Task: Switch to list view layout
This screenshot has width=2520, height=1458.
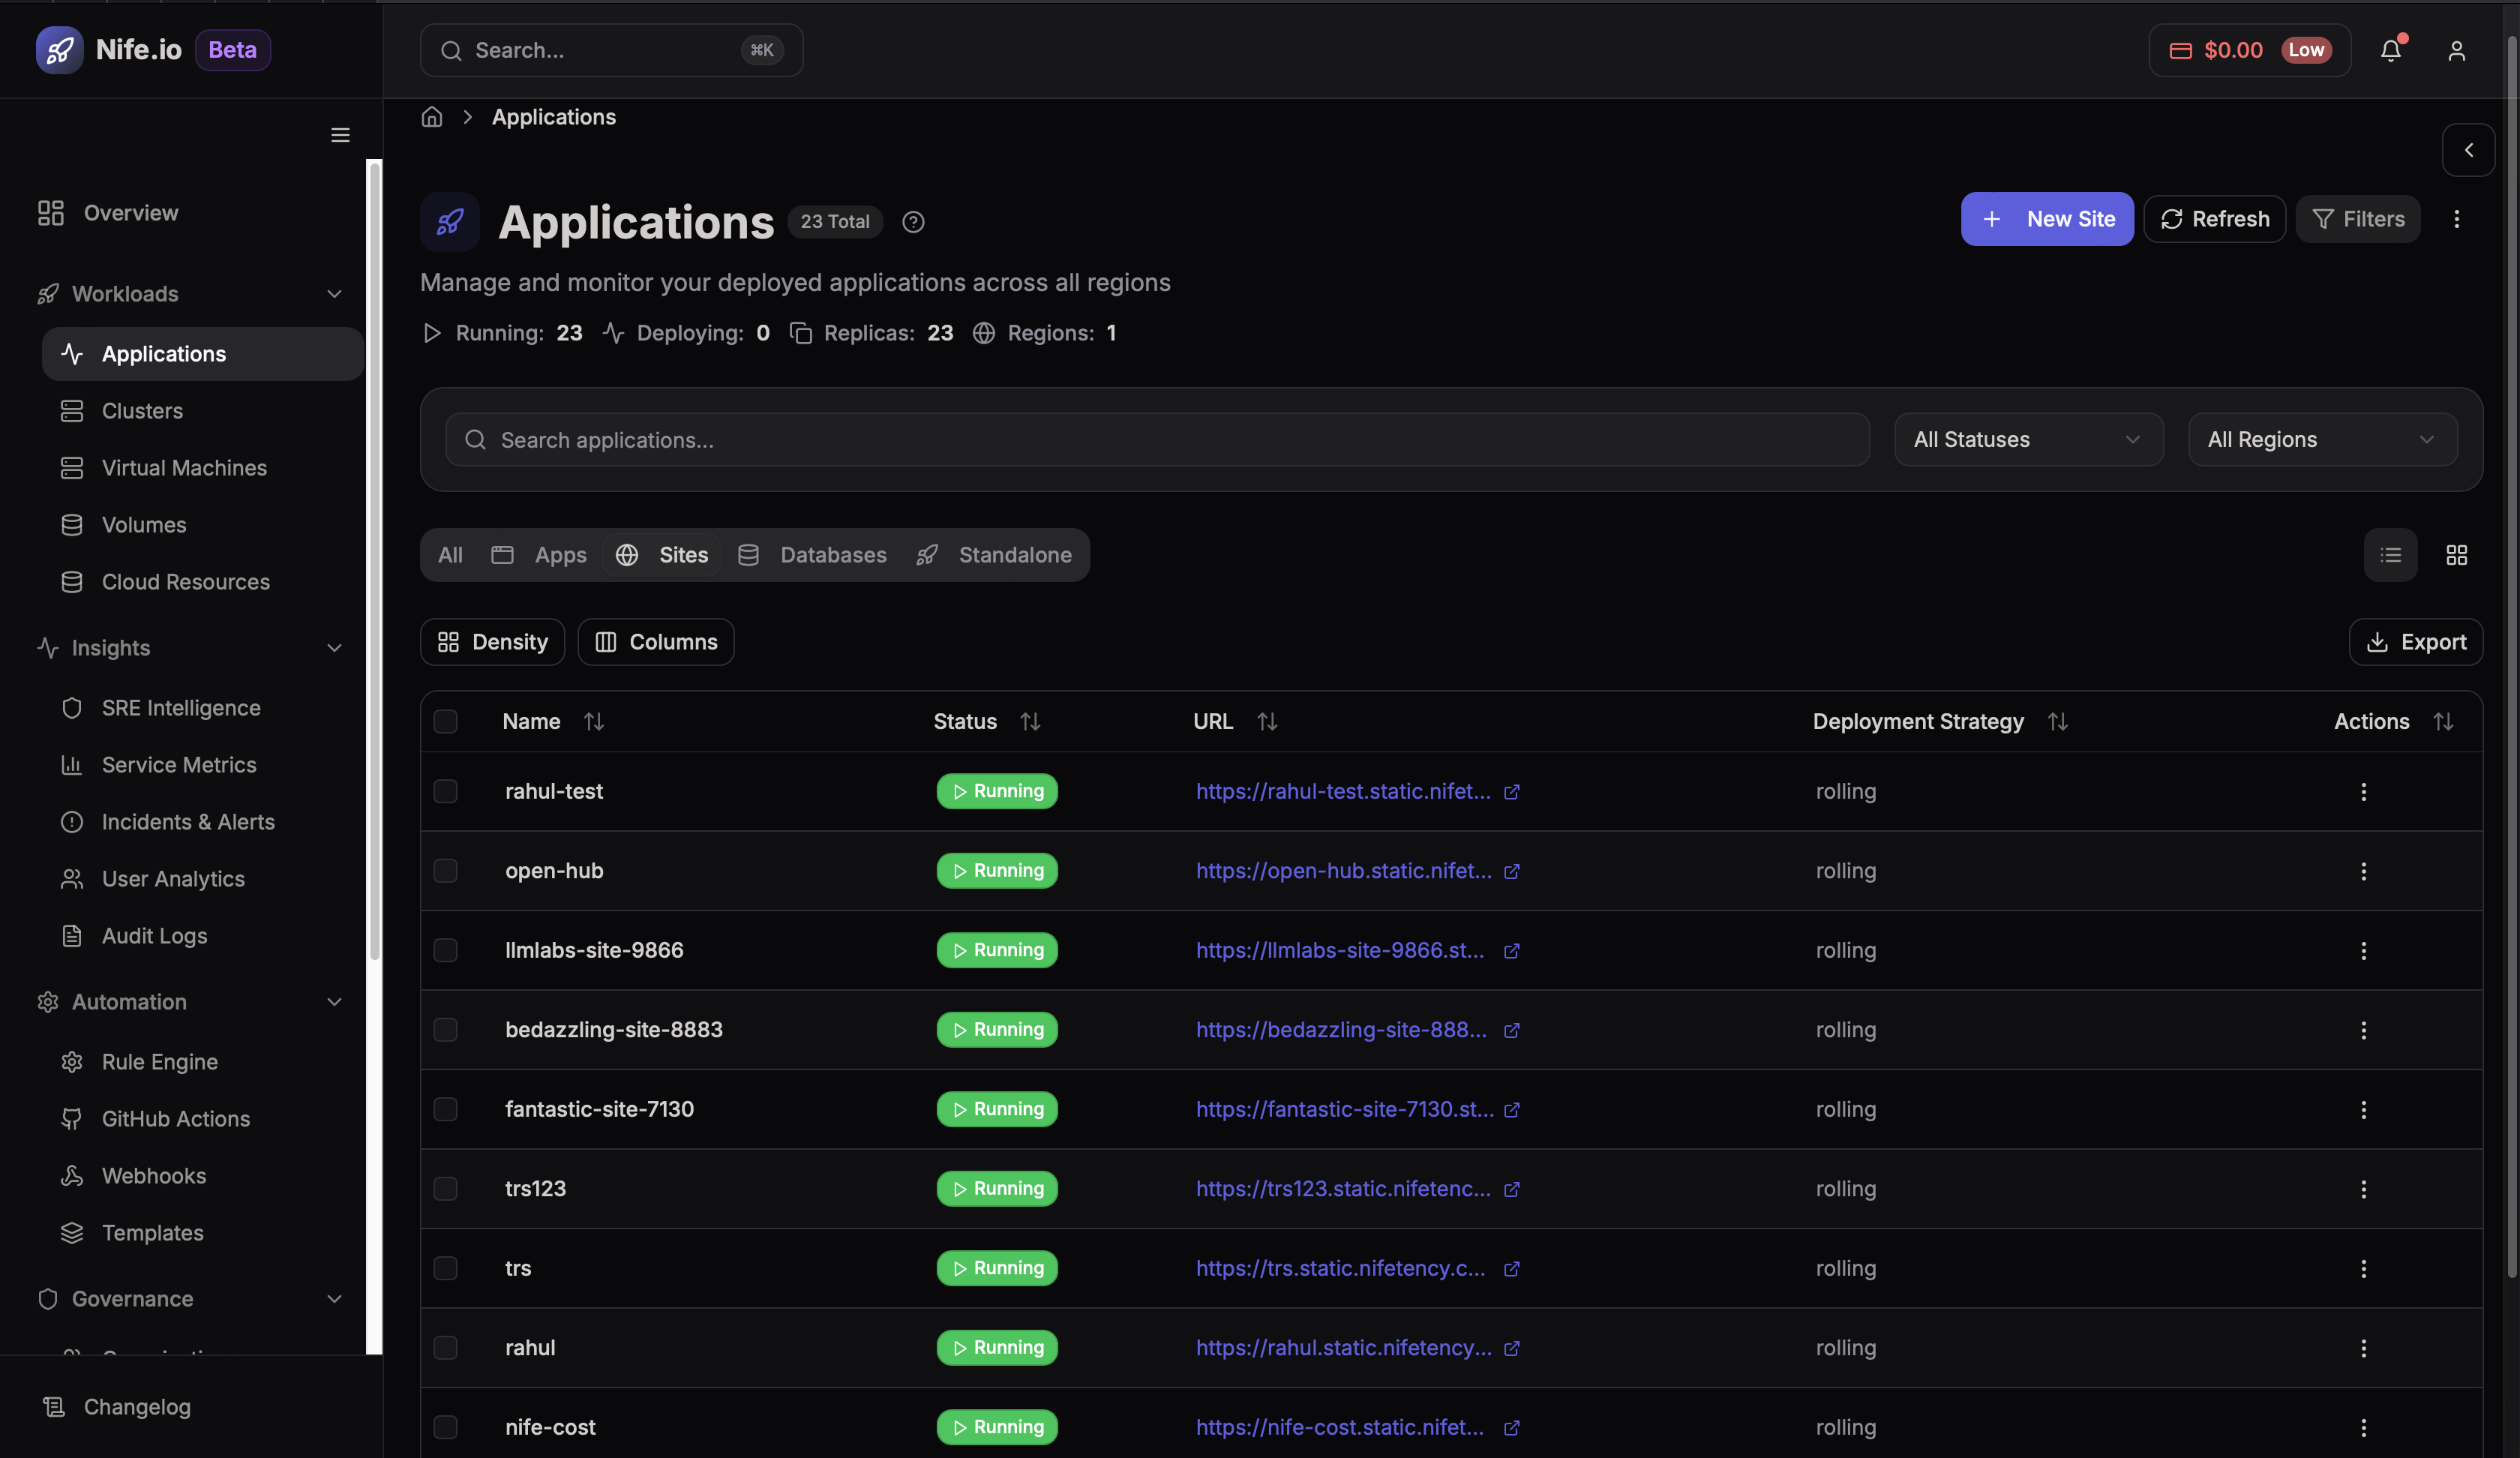Action: coord(2391,555)
